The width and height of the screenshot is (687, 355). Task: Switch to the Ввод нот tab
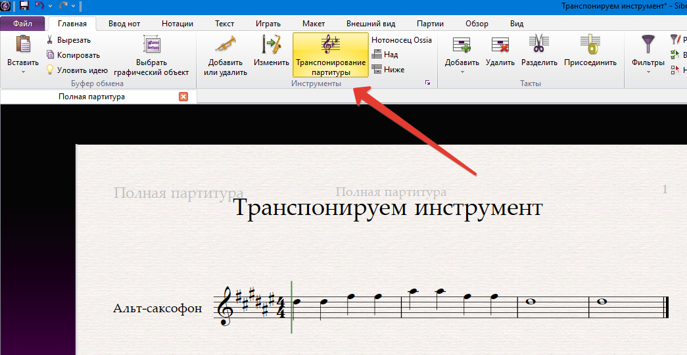[124, 24]
